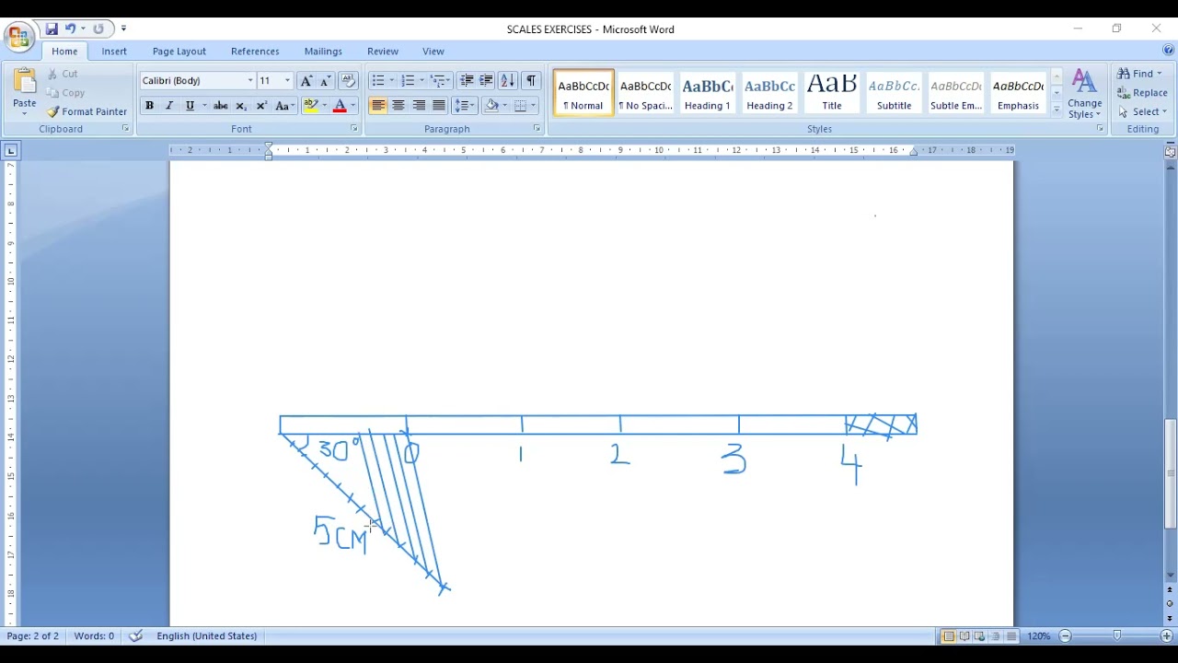1178x663 pixels.
Task: Open the Font dialog launcher
Action: point(354,129)
